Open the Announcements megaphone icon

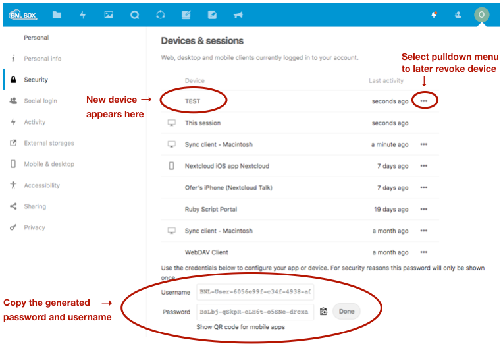[238, 14]
